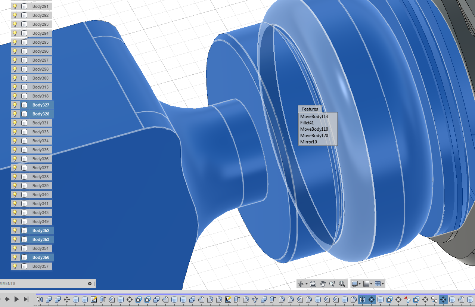Choose the Zoom tool with plus-minus

pos(332,284)
